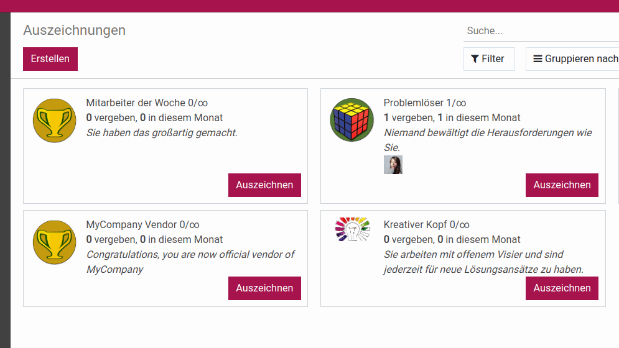Click the Erstellen button
This screenshot has width=619, height=348.
[50, 59]
